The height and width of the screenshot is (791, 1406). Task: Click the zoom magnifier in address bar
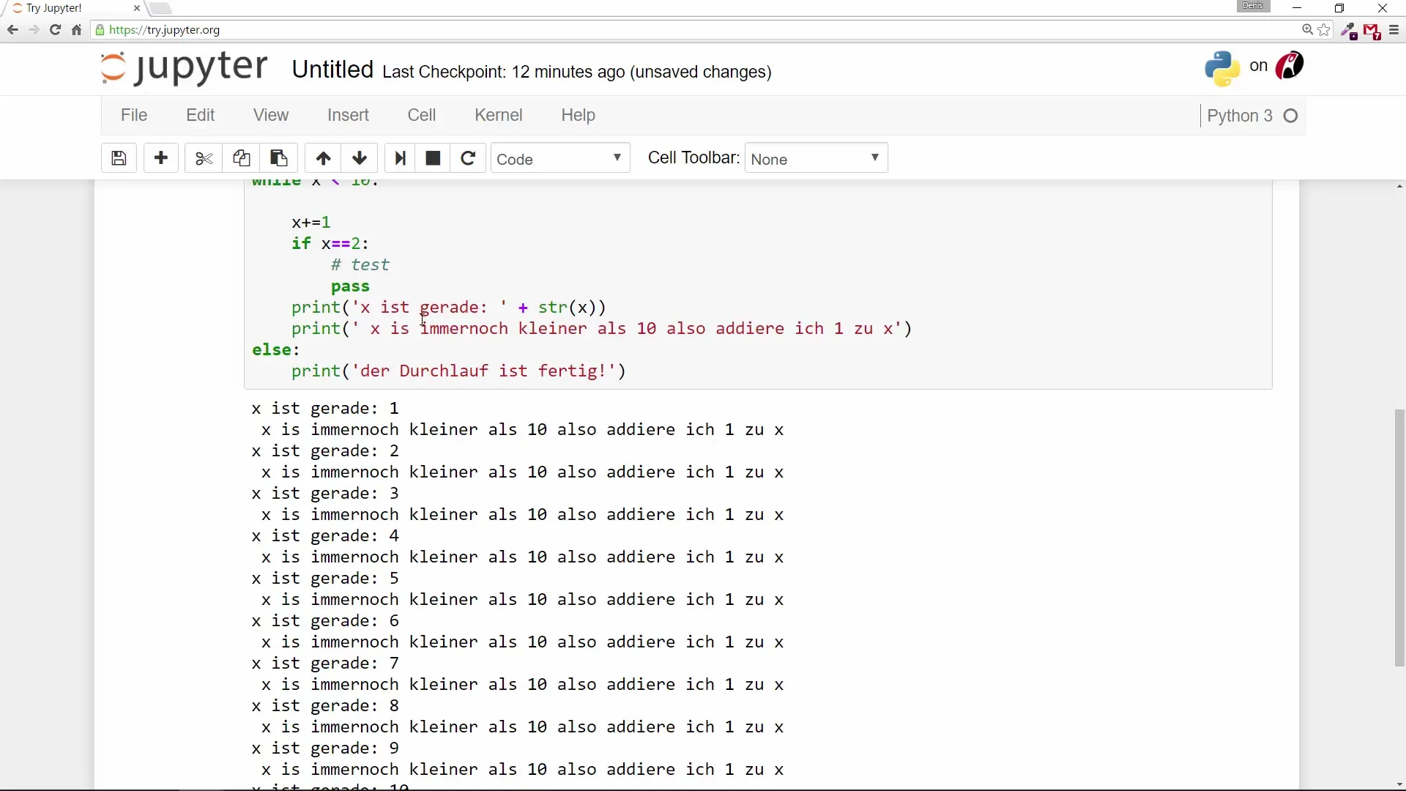1307,30
